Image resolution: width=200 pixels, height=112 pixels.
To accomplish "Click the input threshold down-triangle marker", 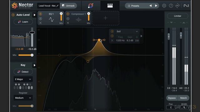I will 172,22.
